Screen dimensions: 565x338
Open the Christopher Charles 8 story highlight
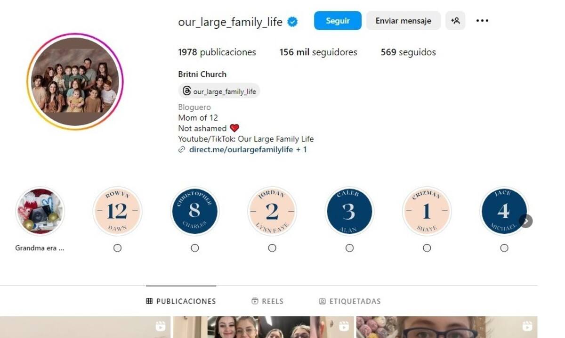pyautogui.click(x=194, y=211)
